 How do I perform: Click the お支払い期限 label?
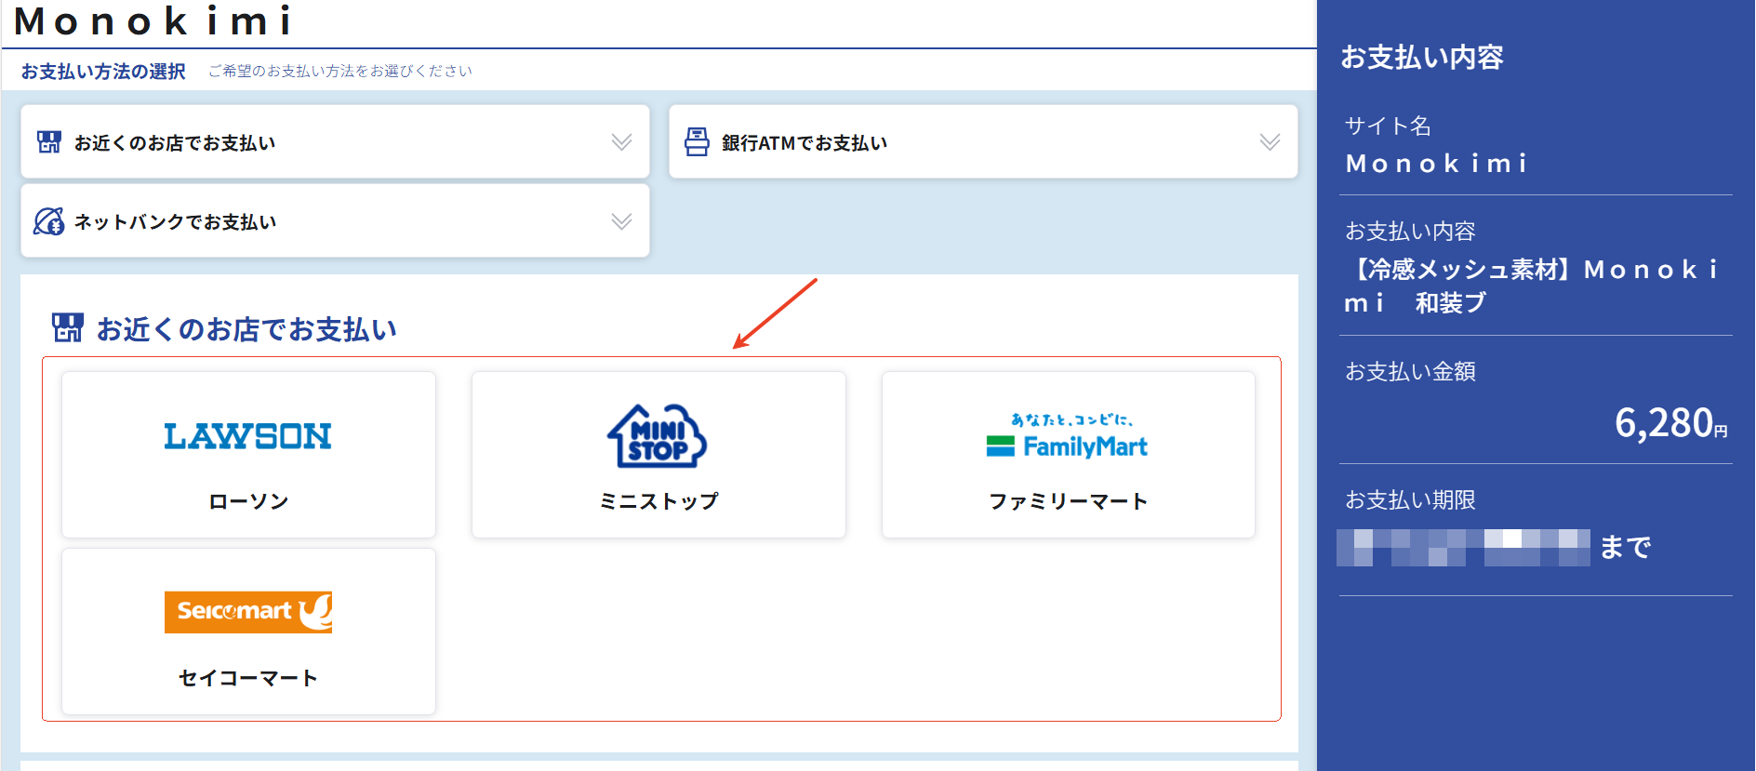click(x=1410, y=500)
